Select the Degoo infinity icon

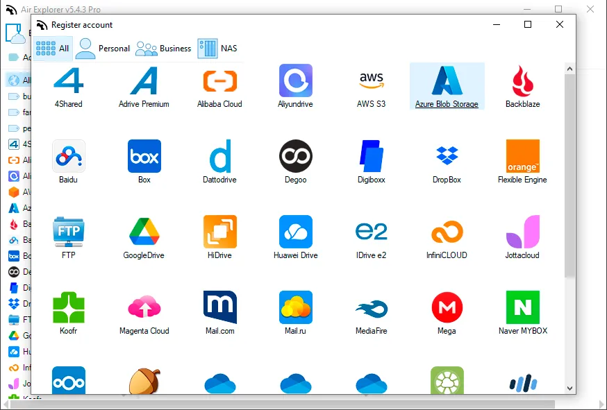pos(296,156)
